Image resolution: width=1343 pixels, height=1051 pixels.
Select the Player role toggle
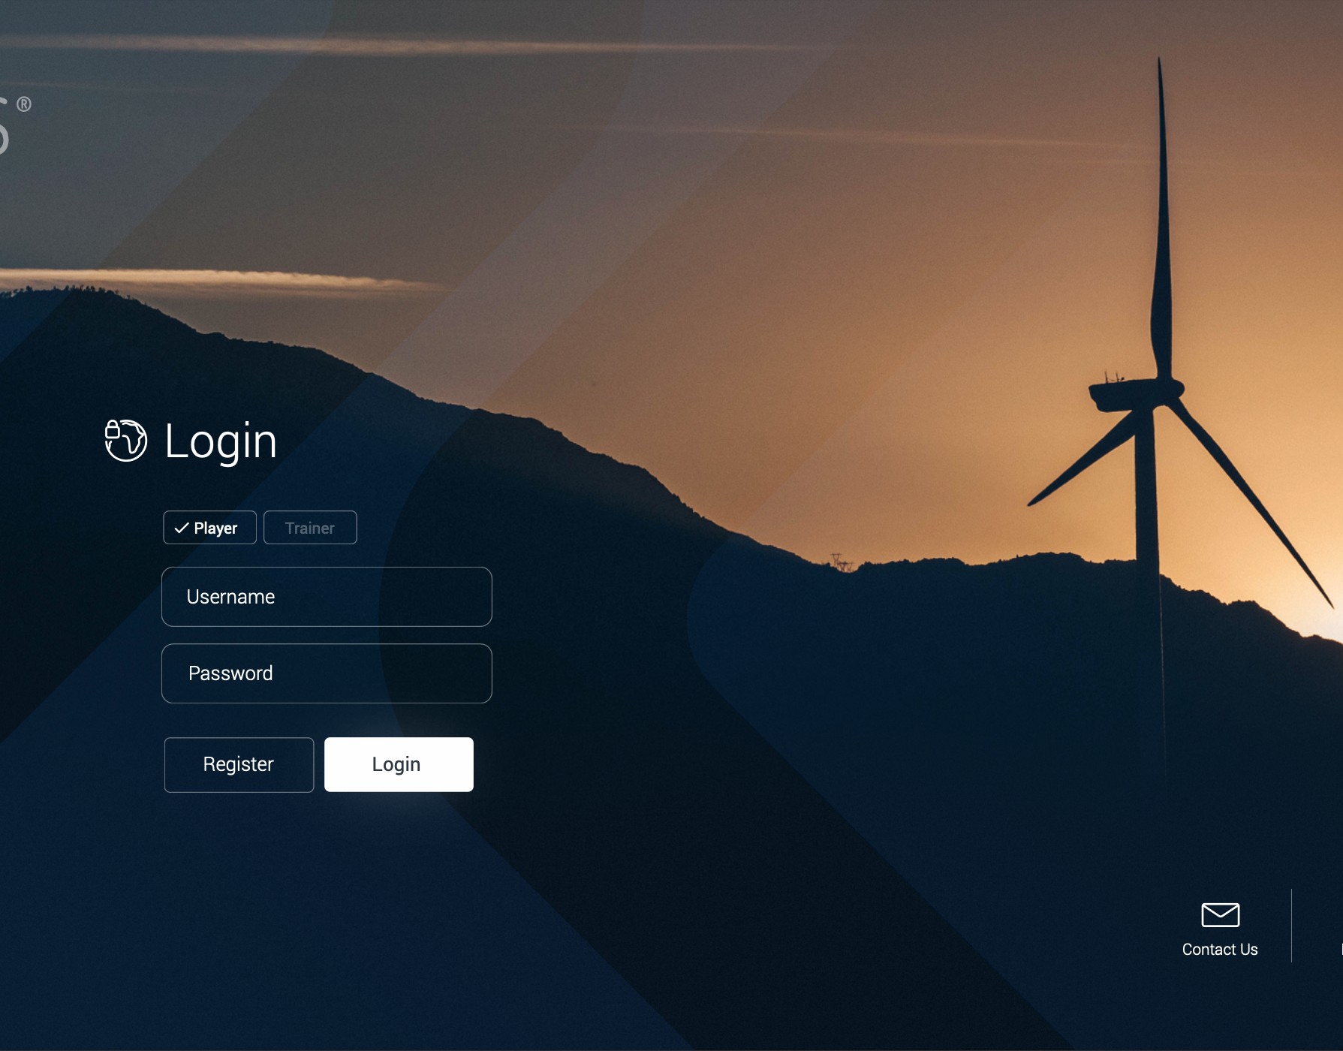209,528
